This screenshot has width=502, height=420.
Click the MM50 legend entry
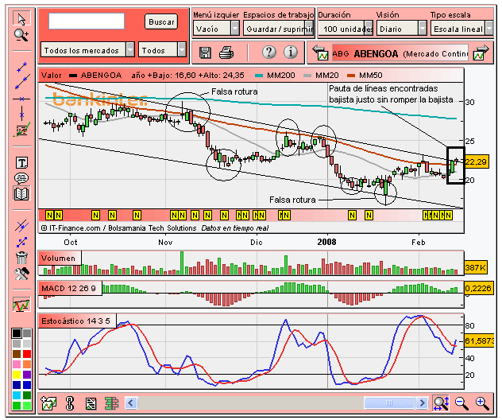pos(365,76)
